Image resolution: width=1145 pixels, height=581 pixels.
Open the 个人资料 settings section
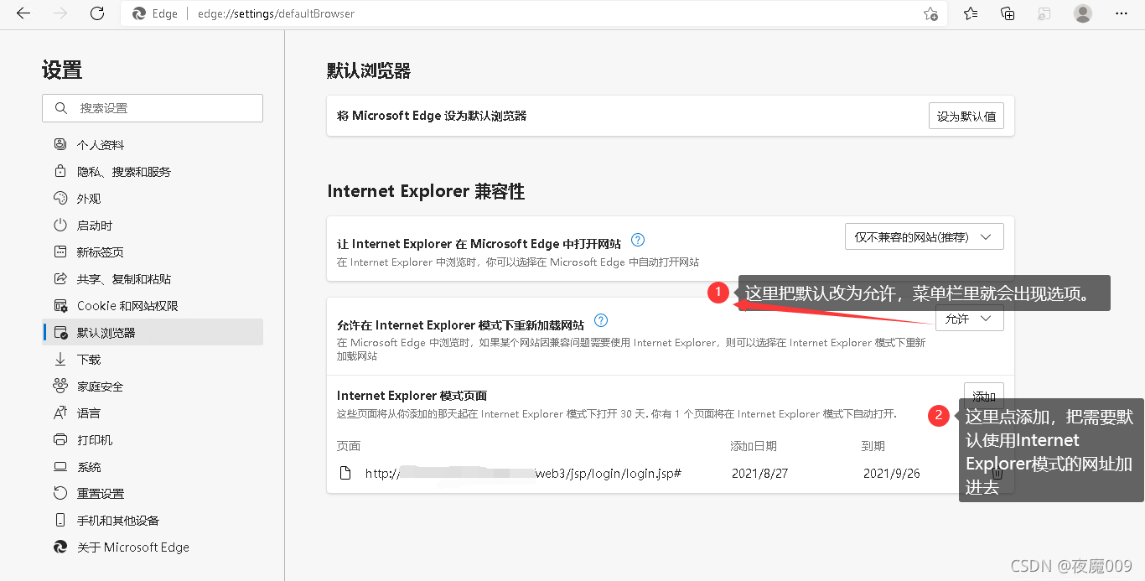[x=153, y=145]
